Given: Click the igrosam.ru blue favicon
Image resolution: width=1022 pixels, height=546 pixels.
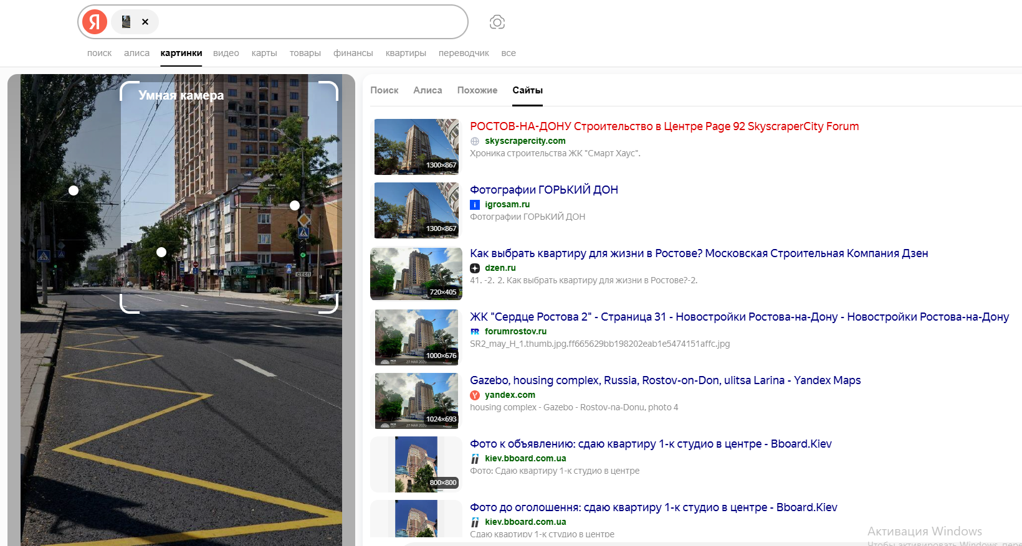Looking at the screenshot, I should click(x=475, y=205).
